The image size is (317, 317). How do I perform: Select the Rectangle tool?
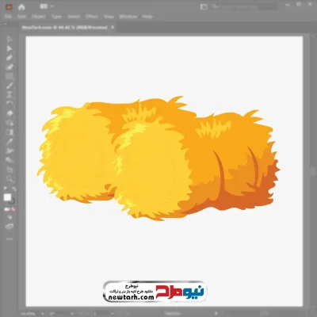10,76
